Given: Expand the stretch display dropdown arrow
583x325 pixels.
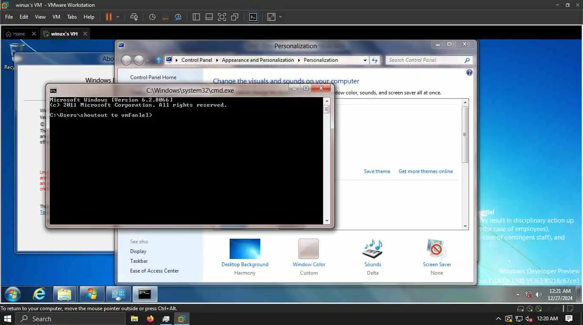Looking at the screenshot, I should [x=280, y=17].
